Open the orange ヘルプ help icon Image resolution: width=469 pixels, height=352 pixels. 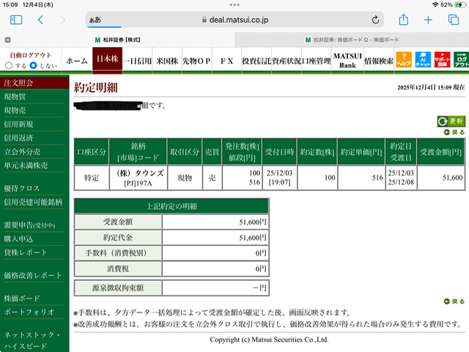click(x=404, y=59)
